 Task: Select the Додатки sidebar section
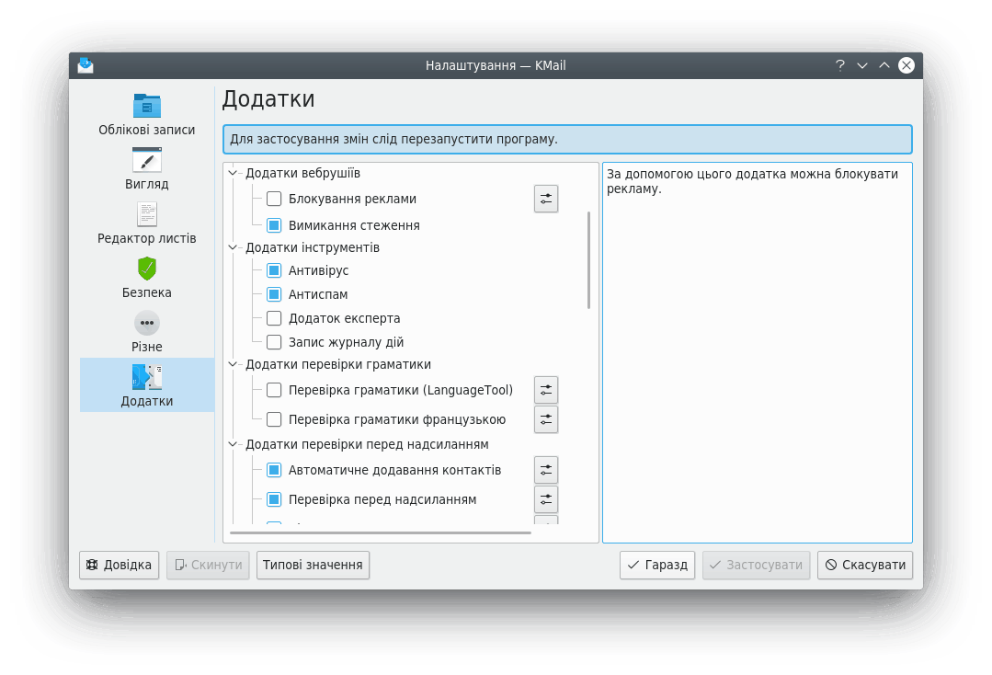(147, 385)
